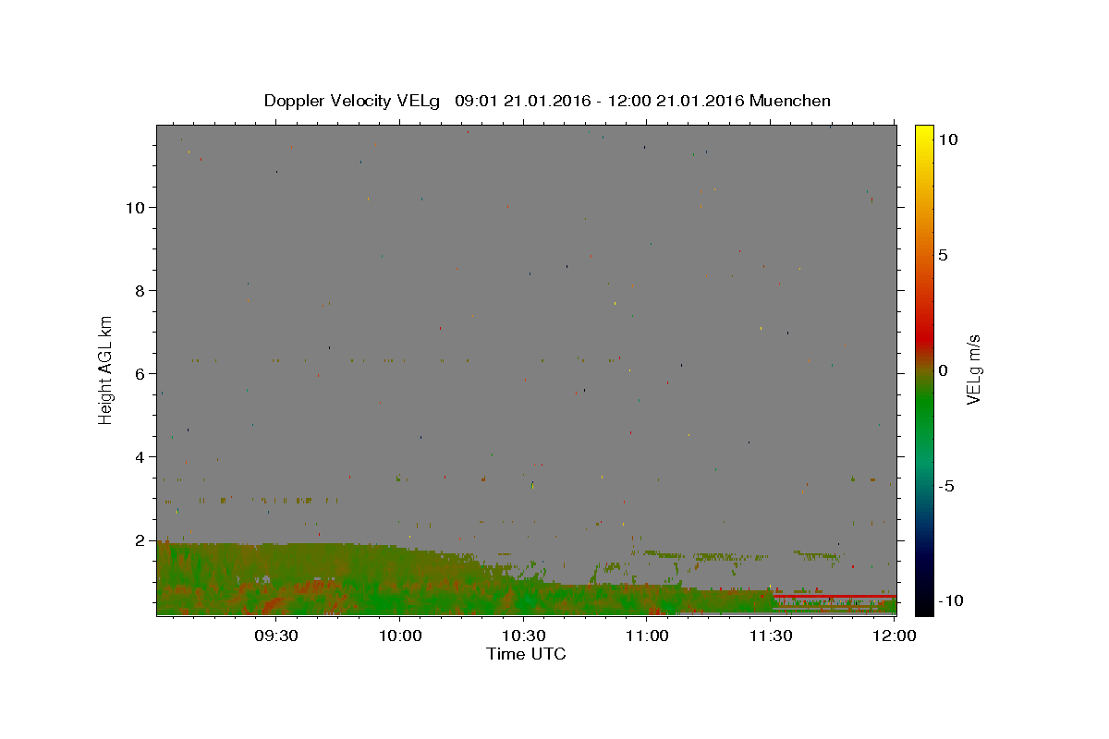
Task: Click the height tick label 4
Action: coord(140,457)
